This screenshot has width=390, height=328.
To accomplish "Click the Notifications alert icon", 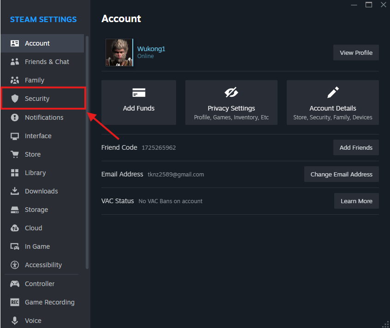I will (x=15, y=117).
